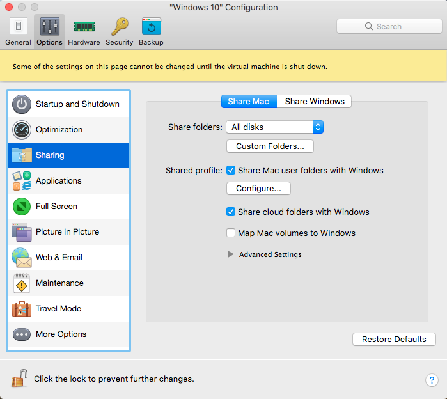Click the help question mark icon
This screenshot has height=399, width=447.
(x=432, y=380)
